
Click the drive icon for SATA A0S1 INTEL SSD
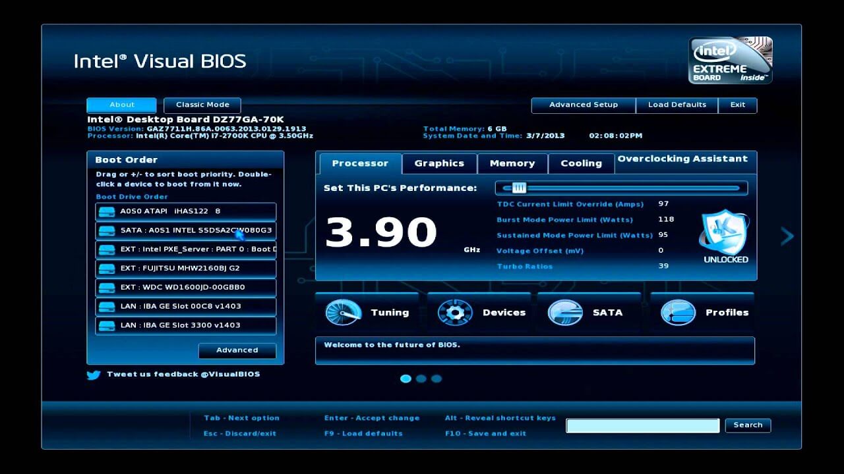pos(106,231)
